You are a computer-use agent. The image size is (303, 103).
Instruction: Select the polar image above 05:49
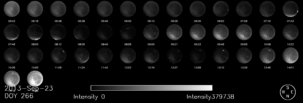click(105, 9)
